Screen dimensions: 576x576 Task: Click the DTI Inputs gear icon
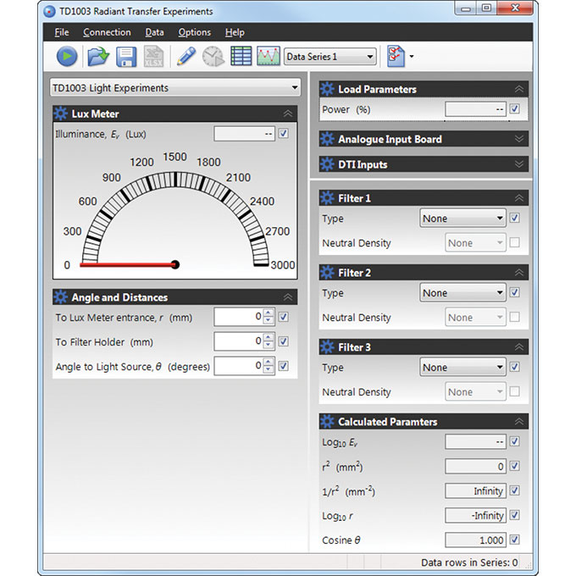(327, 164)
